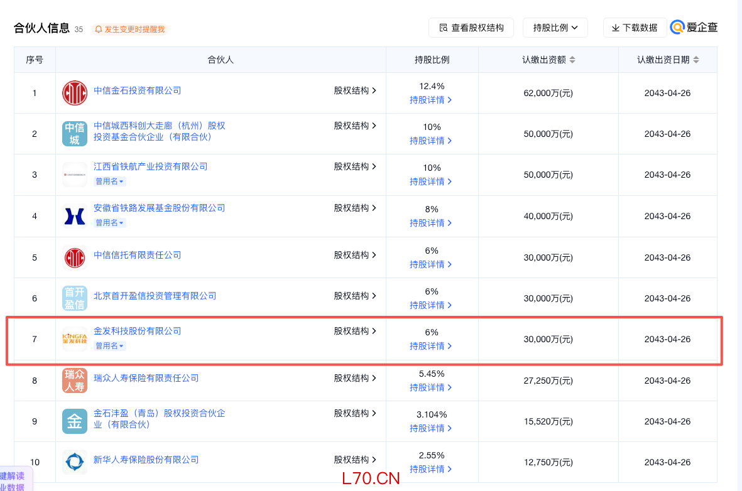Open 中信信托有限责任公司 link
742x491 pixels.
pyautogui.click(x=137, y=255)
